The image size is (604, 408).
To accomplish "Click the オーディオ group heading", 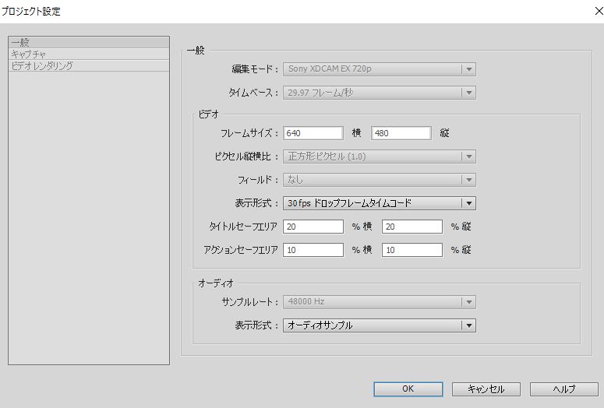I will [x=216, y=283].
